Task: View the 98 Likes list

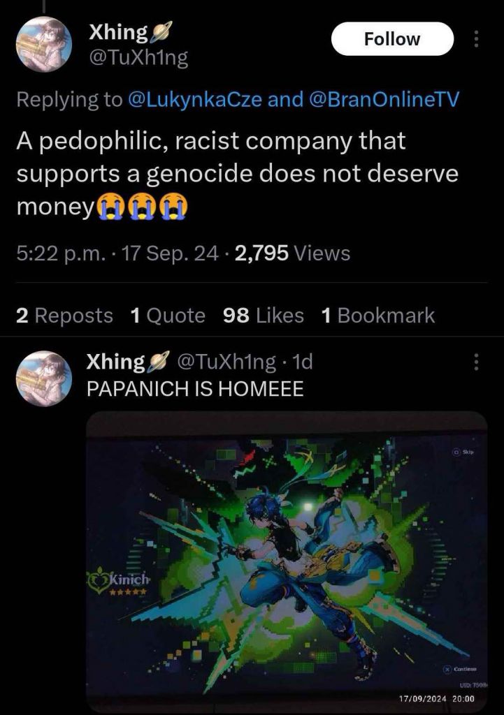Action: (x=264, y=316)
